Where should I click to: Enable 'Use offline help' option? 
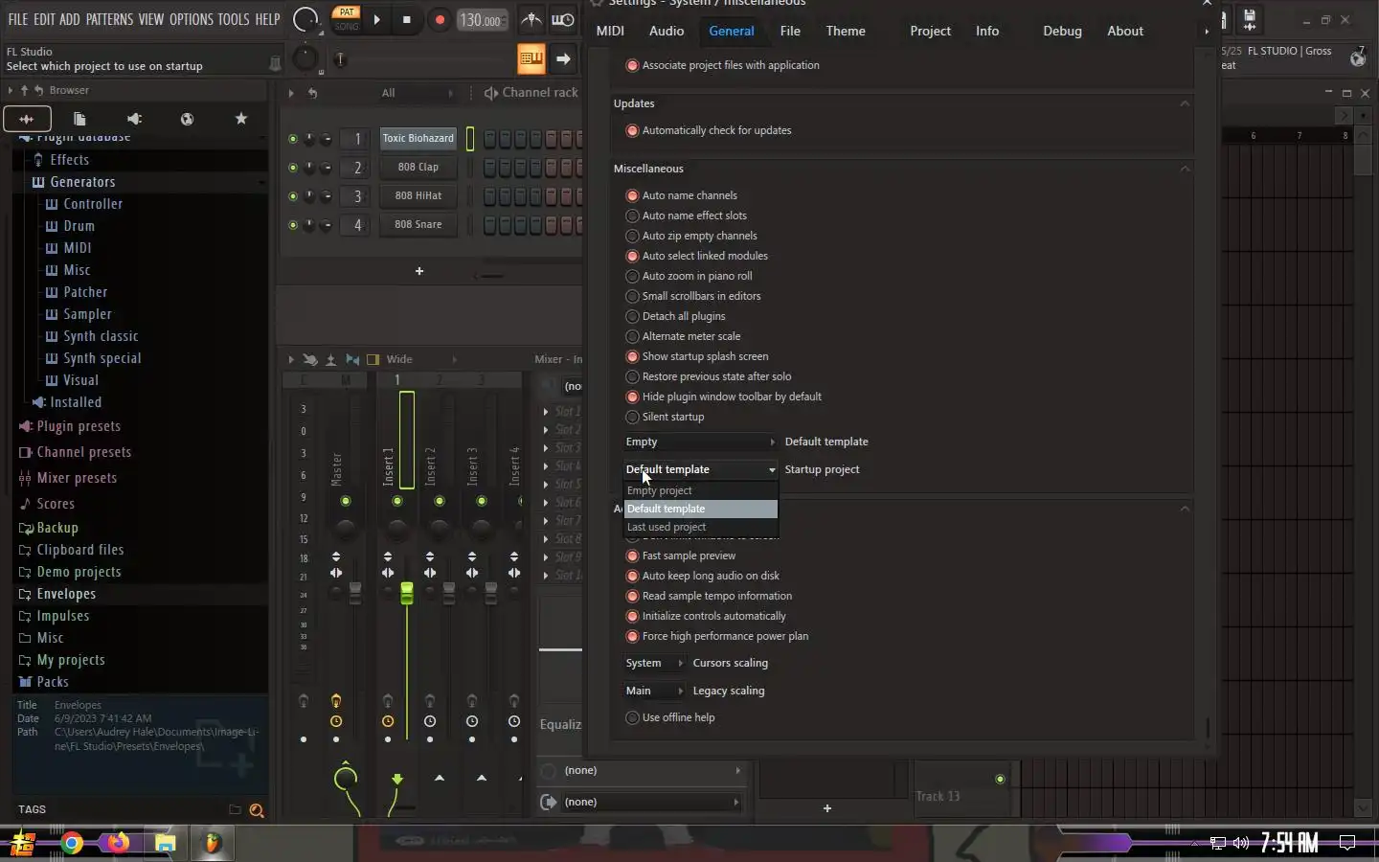632,717
